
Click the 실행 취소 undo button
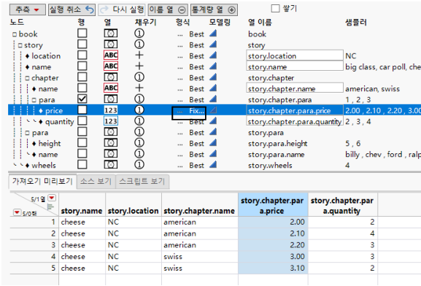(x=72, y=9)
